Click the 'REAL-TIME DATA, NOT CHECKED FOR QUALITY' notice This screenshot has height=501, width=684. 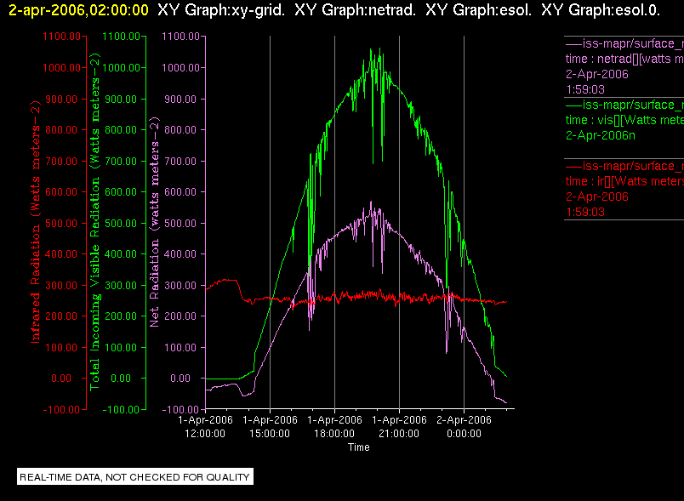click(134, 476)
